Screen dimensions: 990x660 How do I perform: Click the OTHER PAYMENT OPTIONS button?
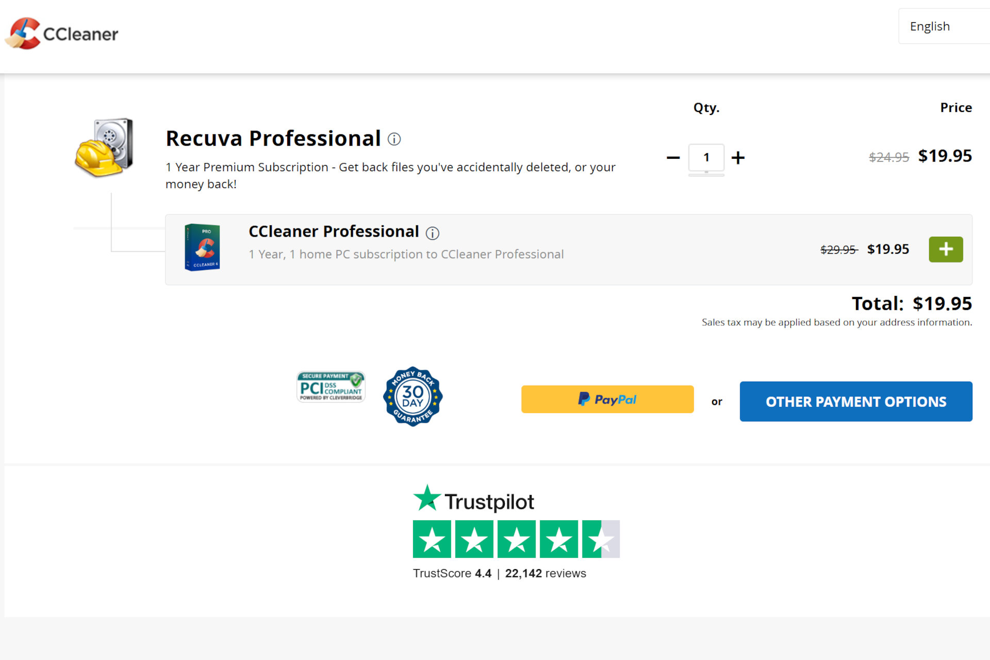point(855,402)
